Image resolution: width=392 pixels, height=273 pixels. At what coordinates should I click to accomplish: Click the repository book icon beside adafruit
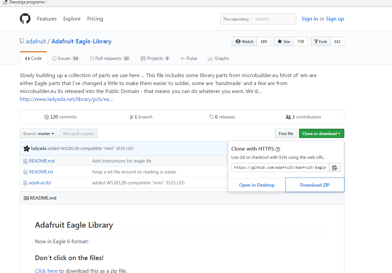(x=22, y=41)
